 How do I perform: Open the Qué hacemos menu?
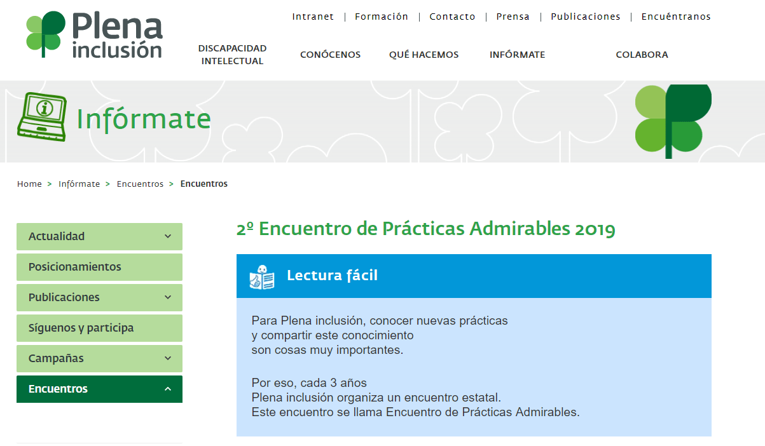424,55
